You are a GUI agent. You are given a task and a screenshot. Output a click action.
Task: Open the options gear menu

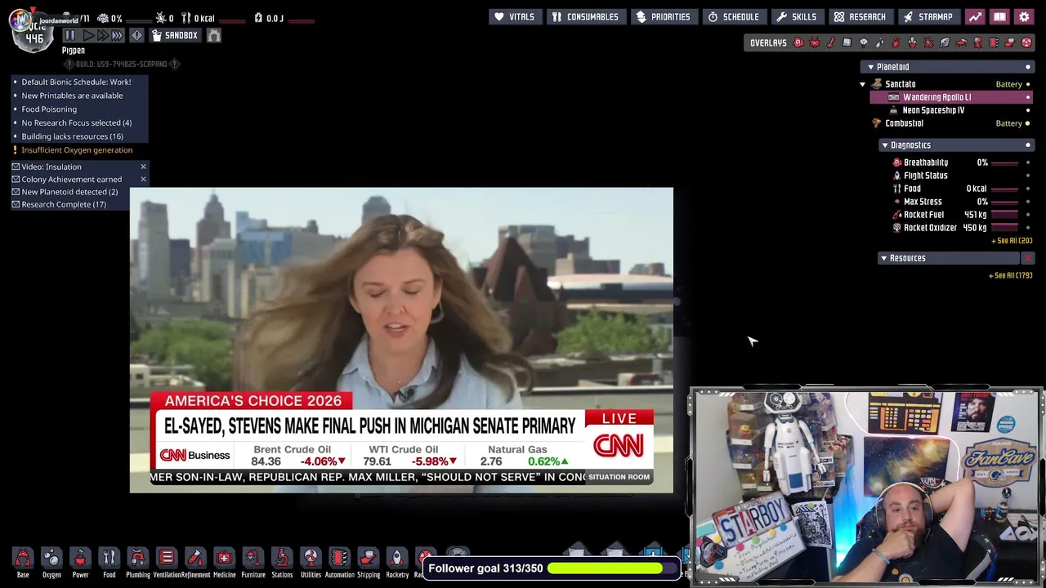pos(1024,16)
